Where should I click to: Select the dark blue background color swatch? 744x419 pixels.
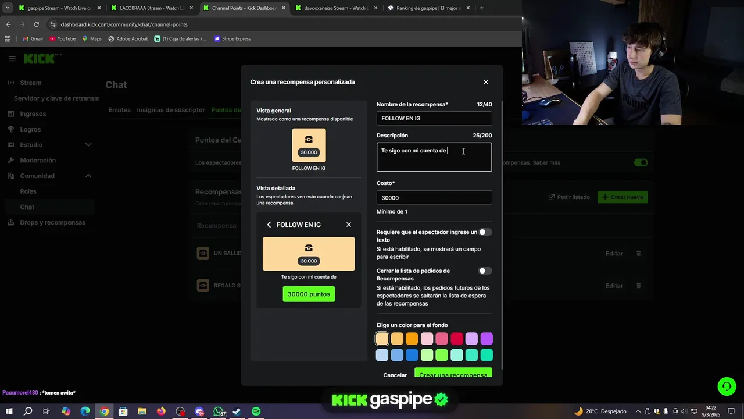point(412,355)
